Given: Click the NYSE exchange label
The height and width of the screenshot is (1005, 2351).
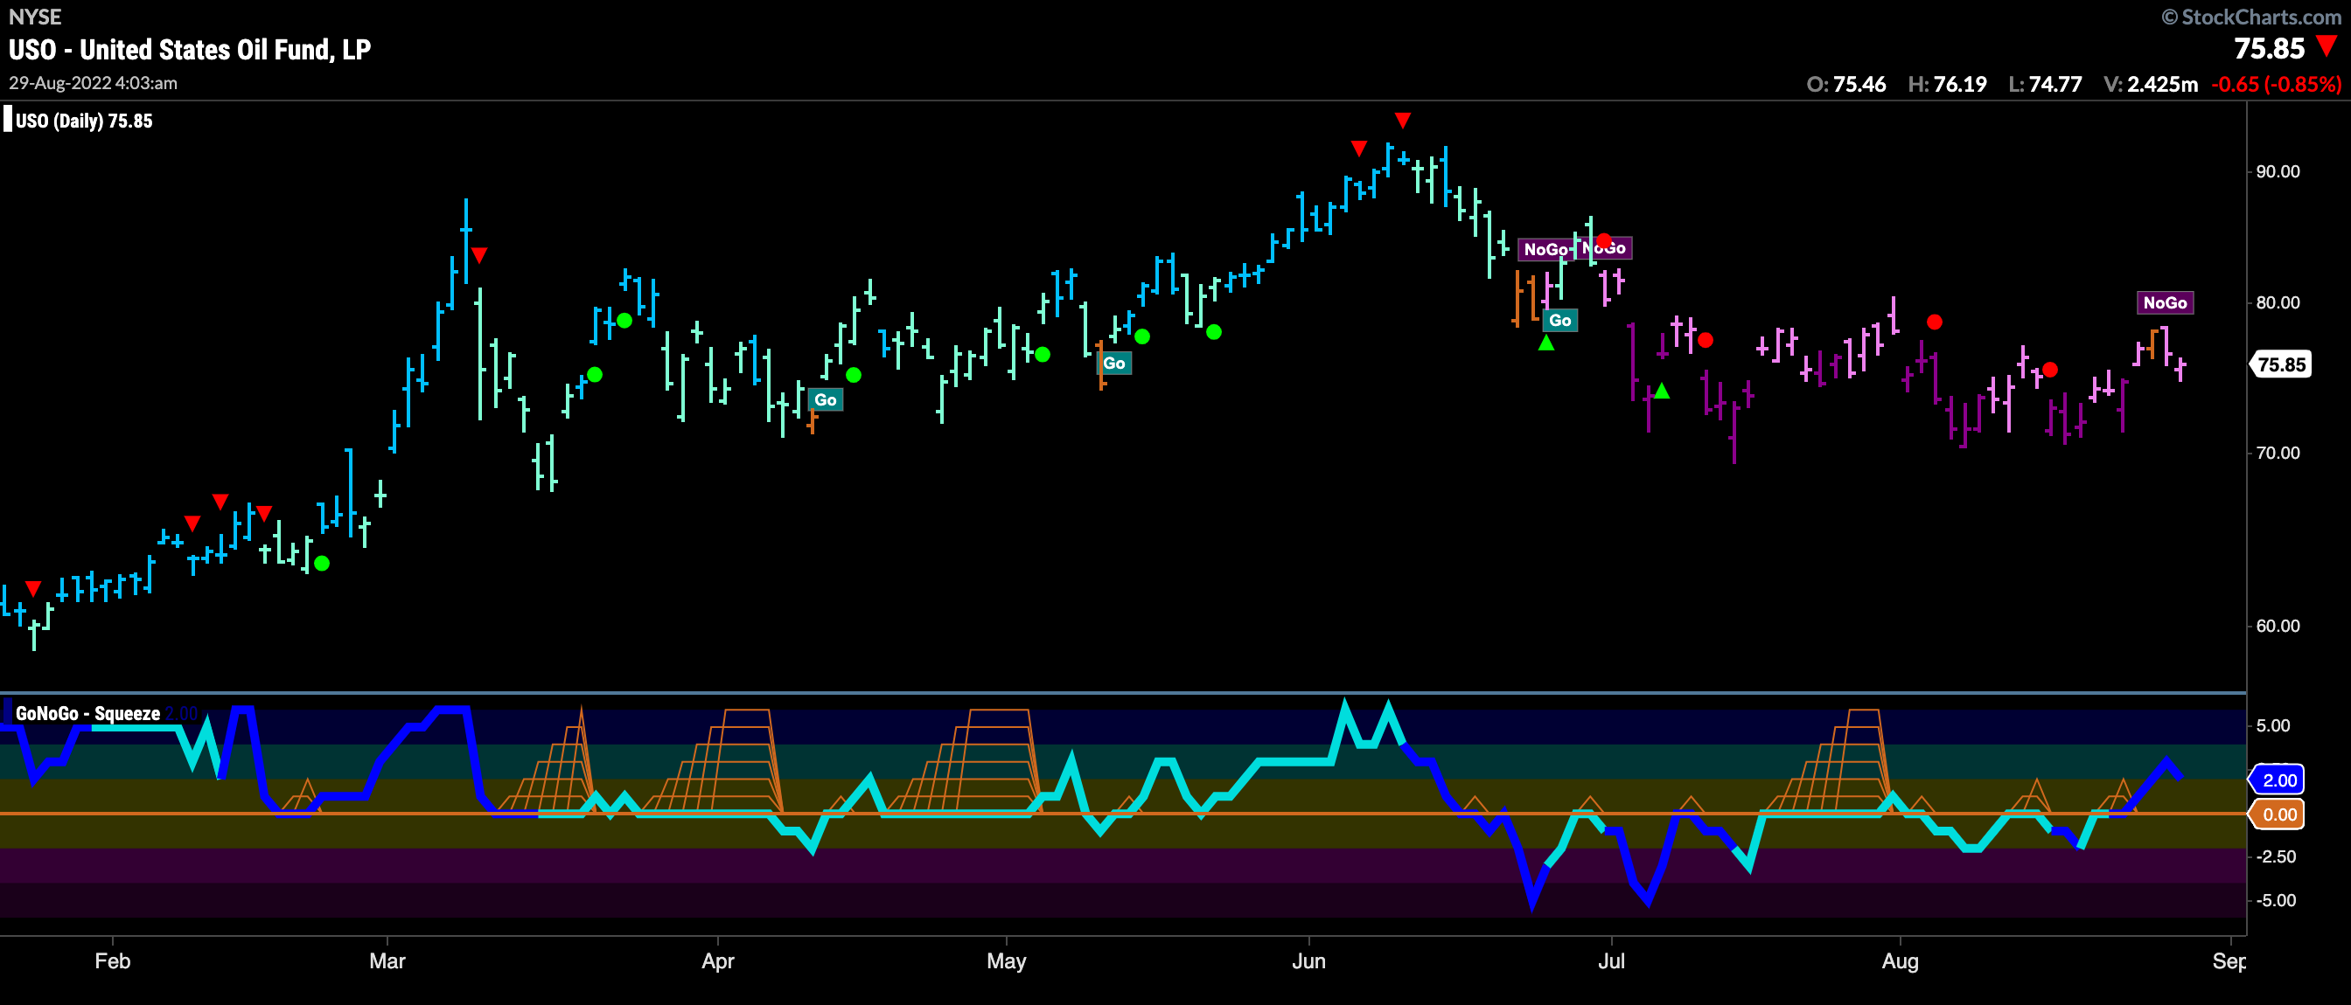Looking at the screenshot, I should pos(35,17).
